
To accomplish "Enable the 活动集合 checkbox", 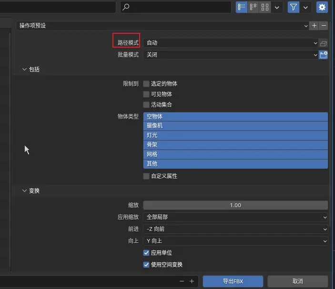I will click(146, 105).
